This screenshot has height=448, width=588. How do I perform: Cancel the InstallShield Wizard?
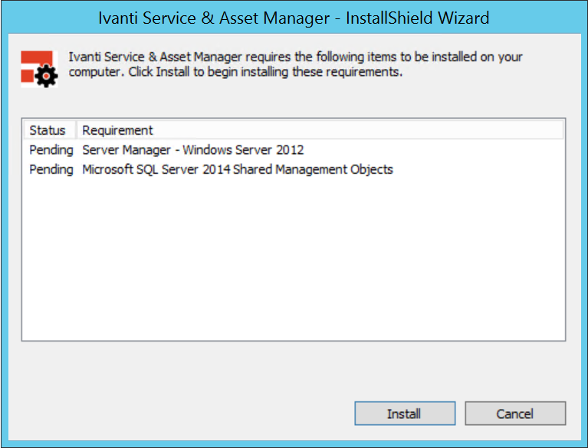click(x=515, y=414)
